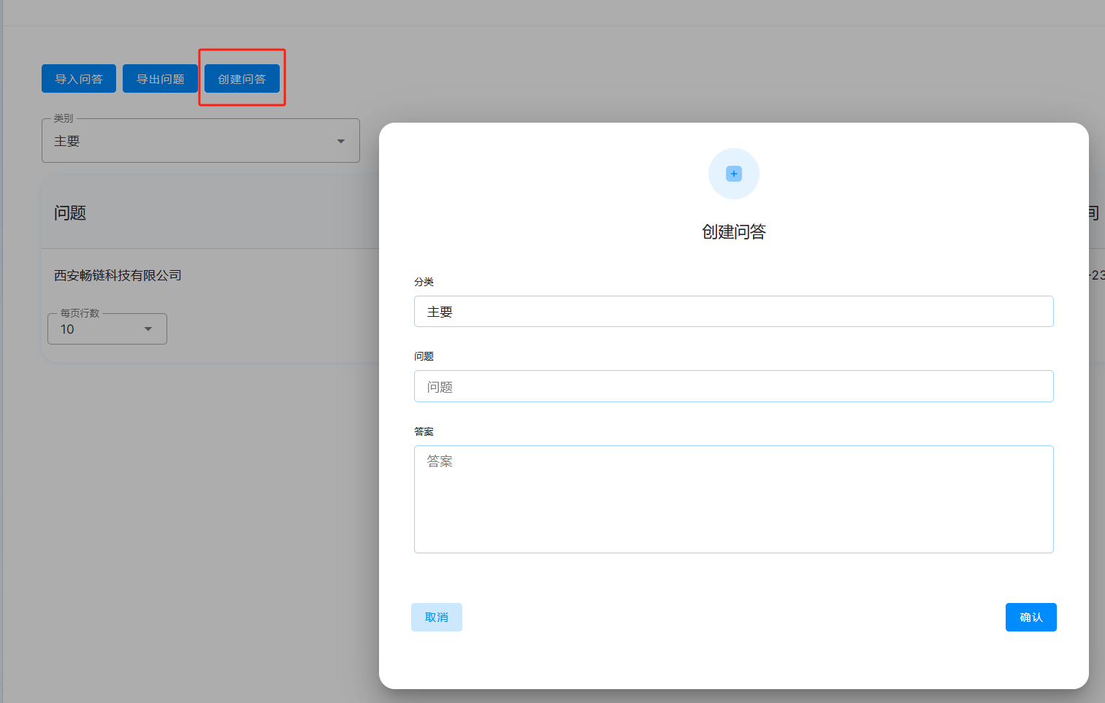Click the highlighted 创建问答 button
The image size is (1105, 703).
tap(242, 79)
